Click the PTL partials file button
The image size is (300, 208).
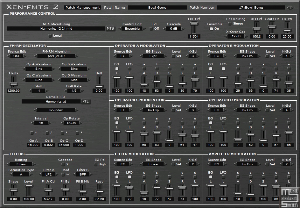click(x=86, y=102)
